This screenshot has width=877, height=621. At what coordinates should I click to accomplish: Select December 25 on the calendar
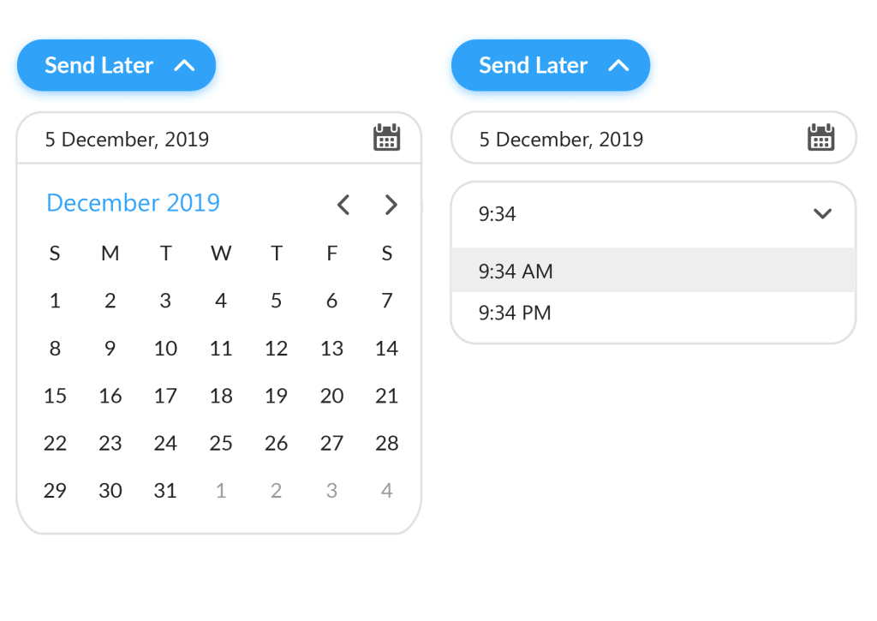point(221,443)
